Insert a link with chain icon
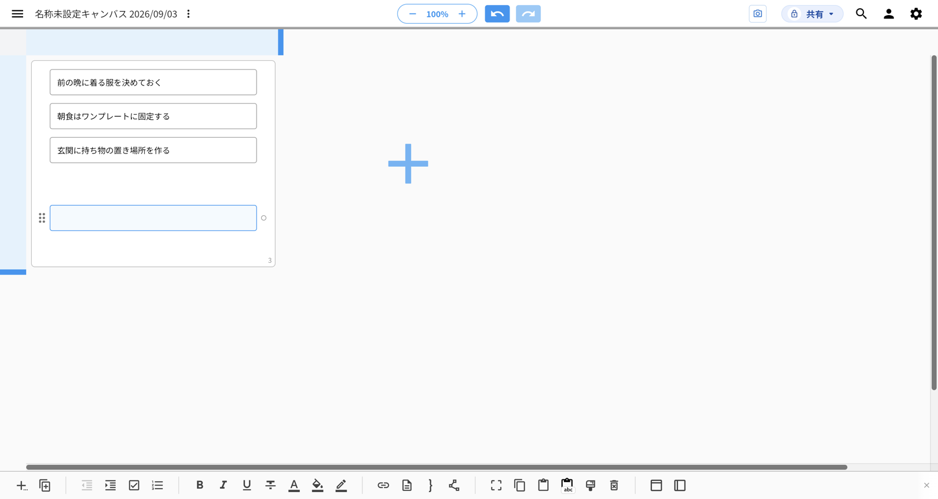This screenshot has height=499, width=938. [383, 486]
